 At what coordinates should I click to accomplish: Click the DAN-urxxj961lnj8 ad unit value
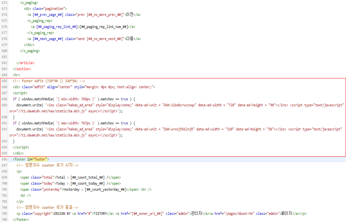[178, 129]
